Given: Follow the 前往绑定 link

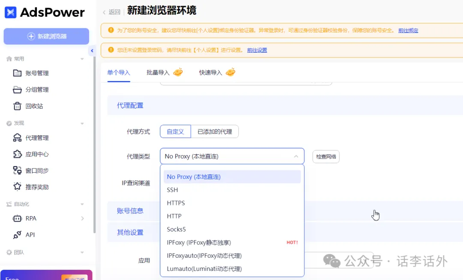Looking at the screenshot, I should pyautogui.click(x=408, y=30).
